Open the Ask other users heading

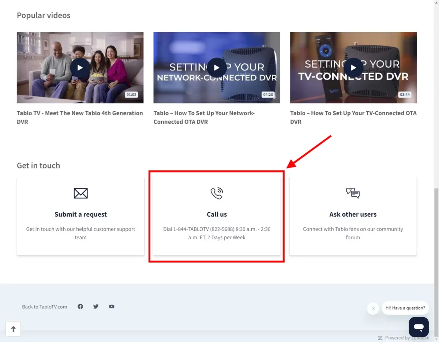coord(353,214)
